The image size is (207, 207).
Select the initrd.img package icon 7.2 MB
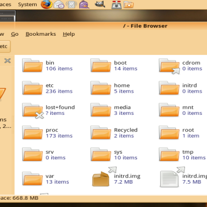[101, 179]
